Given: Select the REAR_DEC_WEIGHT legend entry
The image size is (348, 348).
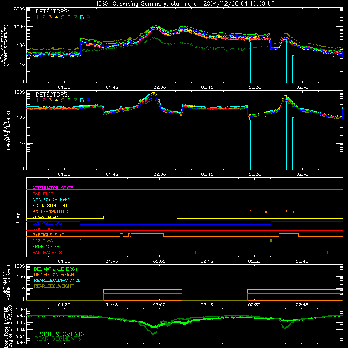Looking at the screenshot, I should click(x=54, y=286).
